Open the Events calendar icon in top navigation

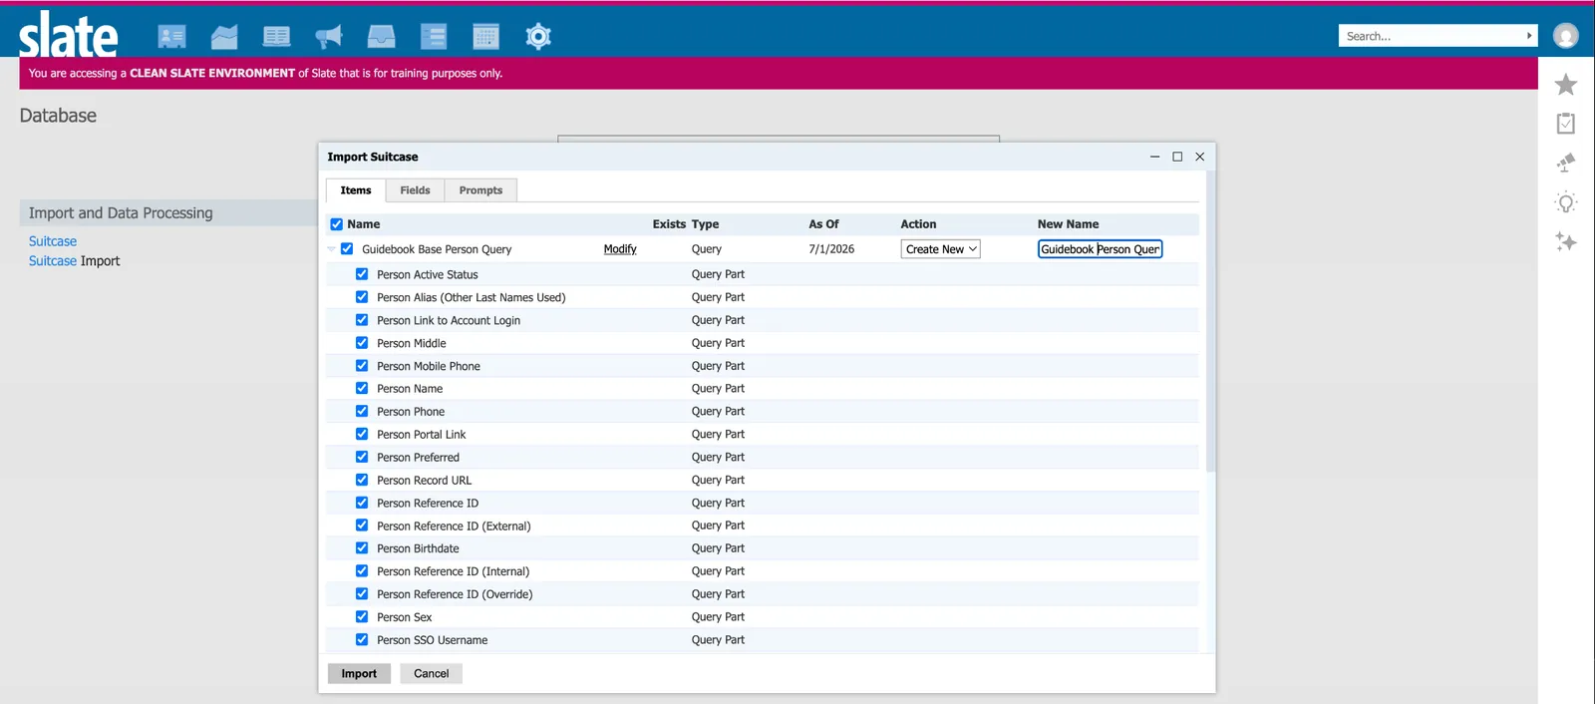[x=485, y=37]
